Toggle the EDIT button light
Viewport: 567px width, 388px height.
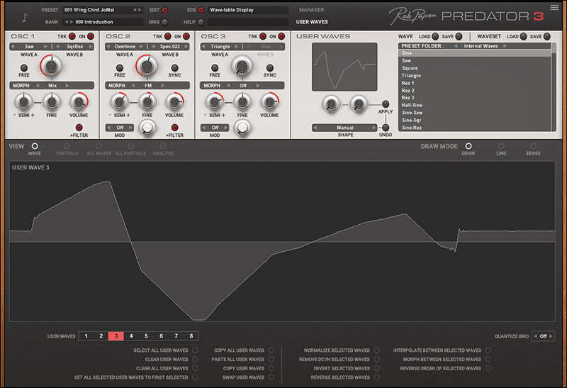click(x=164, y=10)
